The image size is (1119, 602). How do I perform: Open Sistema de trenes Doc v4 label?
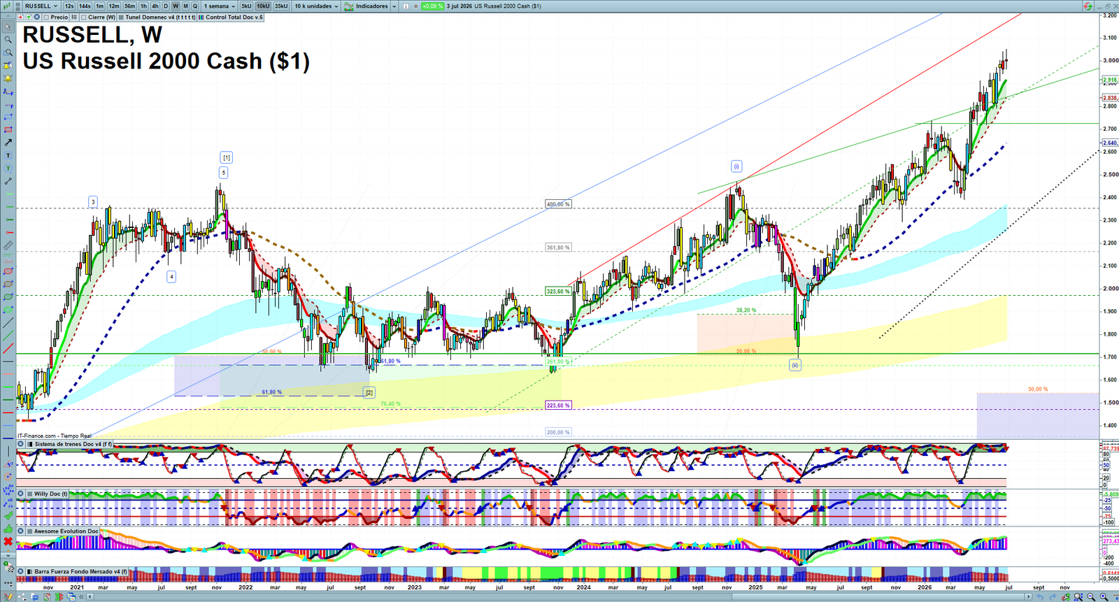[73, 444]
